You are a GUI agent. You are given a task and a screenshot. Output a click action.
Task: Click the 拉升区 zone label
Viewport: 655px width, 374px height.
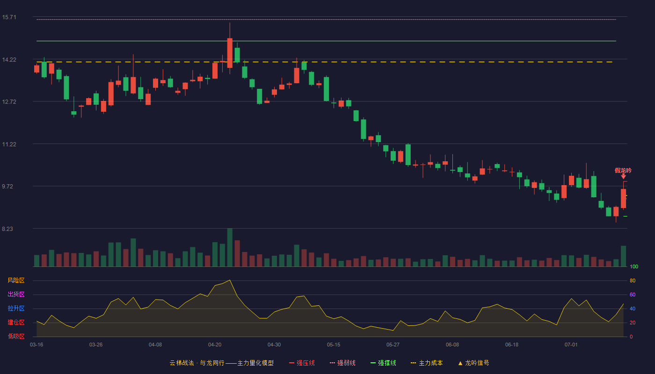[16, 309]
